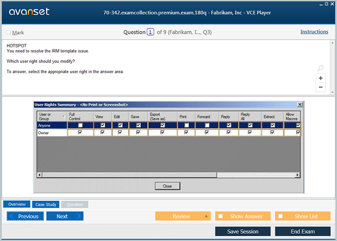Click the Save Session button
Viewport: 337px width, 241px height.
(x=243, y=231)
